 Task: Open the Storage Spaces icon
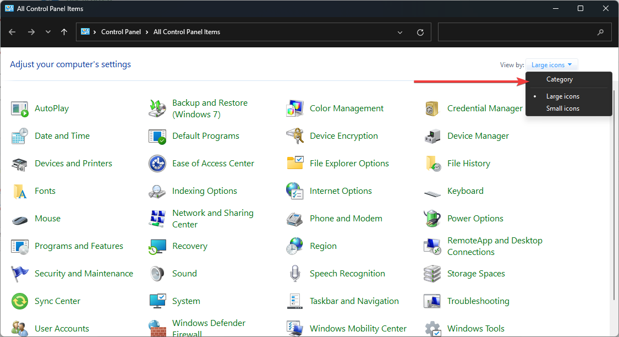click(x=432, y=274)
